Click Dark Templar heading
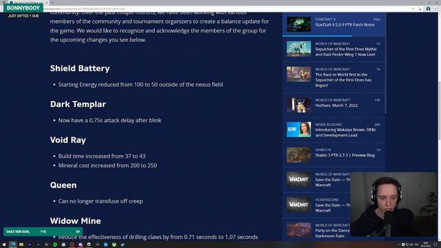The height and width of the screenshot is (248, 441). [x=78, y=104]
